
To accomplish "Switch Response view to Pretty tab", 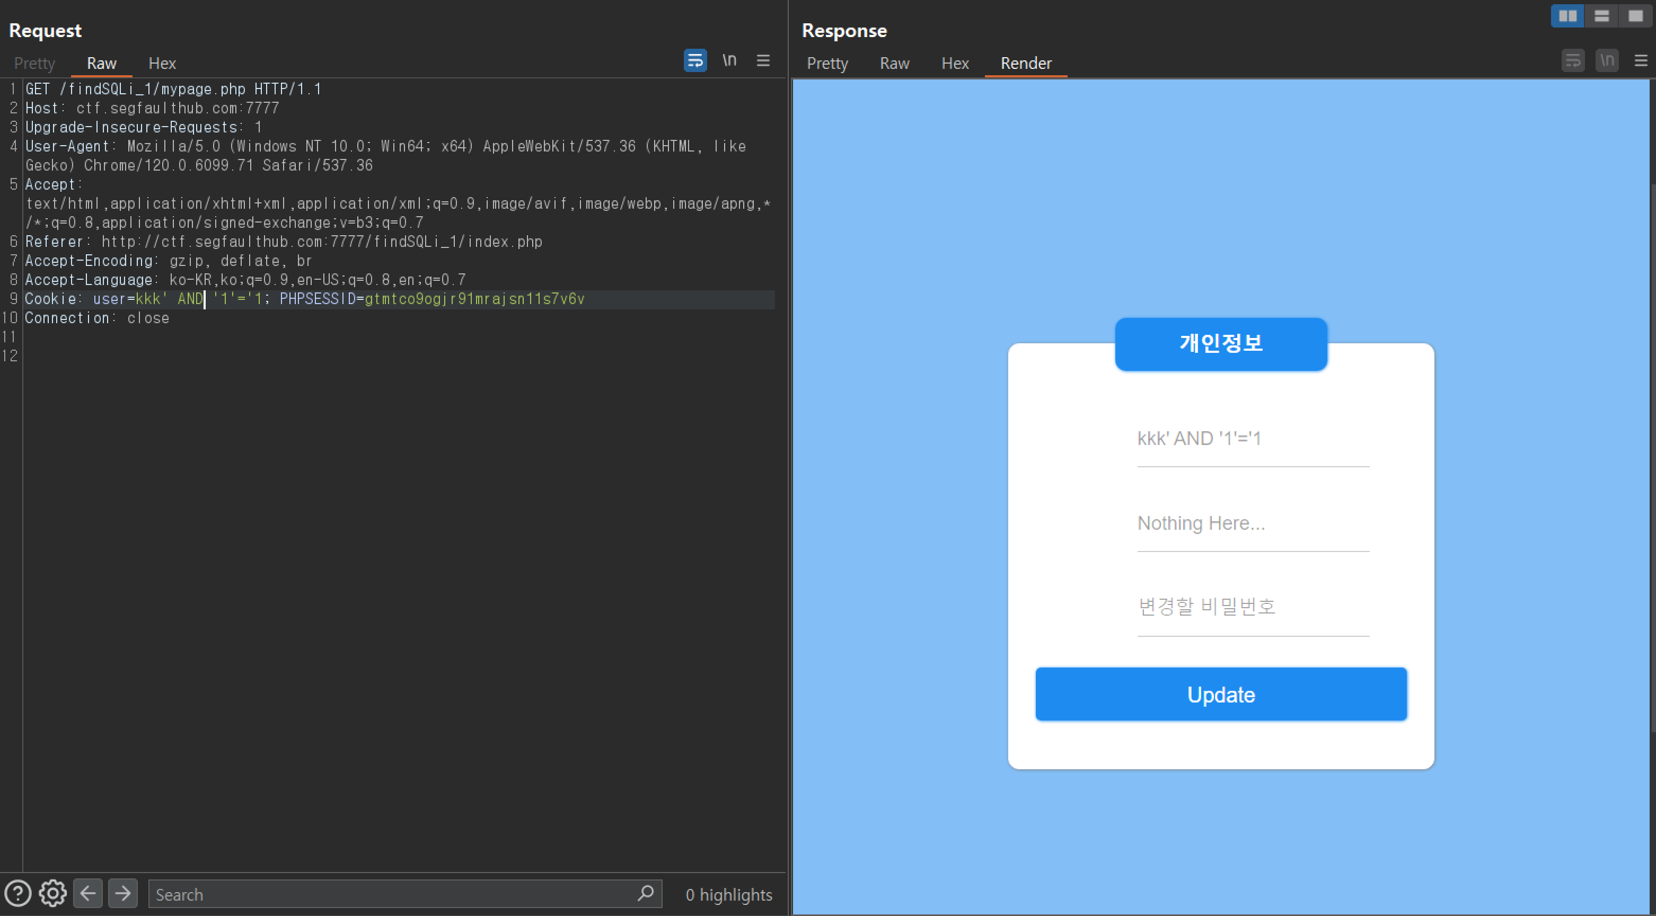I will click(827, 63).
